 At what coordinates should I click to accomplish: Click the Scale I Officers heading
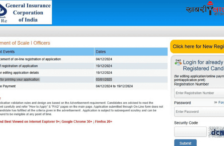point(25,43)
